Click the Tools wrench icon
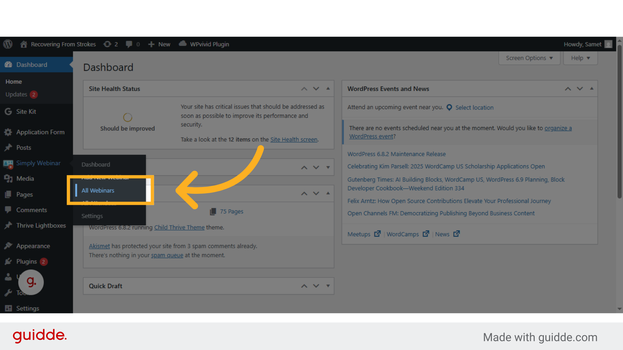This screenshot has height=350, width=623. pyautogui.click(x=8, y=293)
